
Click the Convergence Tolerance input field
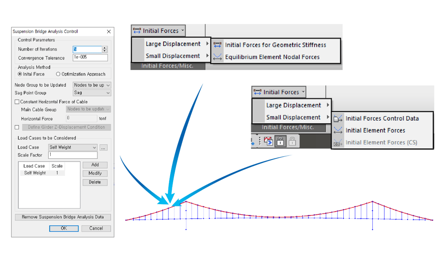point(90,58)
